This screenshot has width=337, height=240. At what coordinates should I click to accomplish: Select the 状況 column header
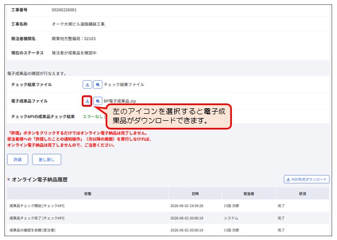[303, 193]
